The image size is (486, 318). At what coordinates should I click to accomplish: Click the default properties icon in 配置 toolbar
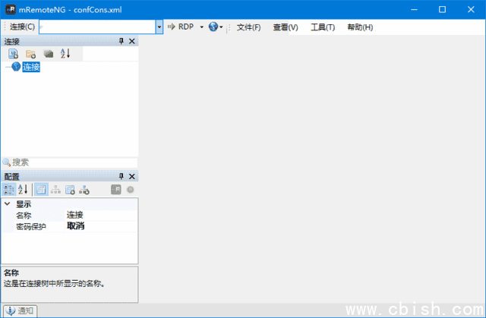tap(70, 190)
